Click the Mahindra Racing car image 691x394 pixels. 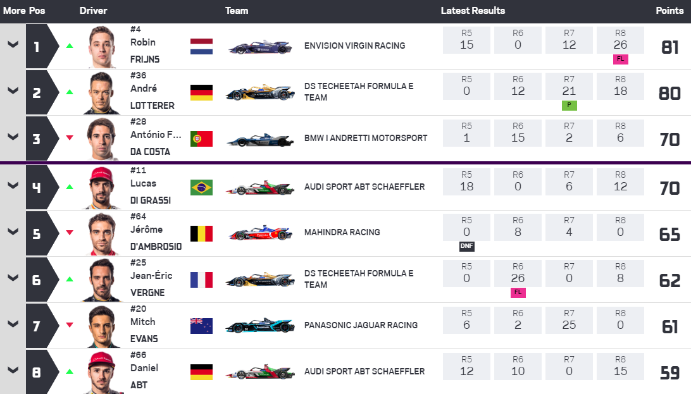261,233
